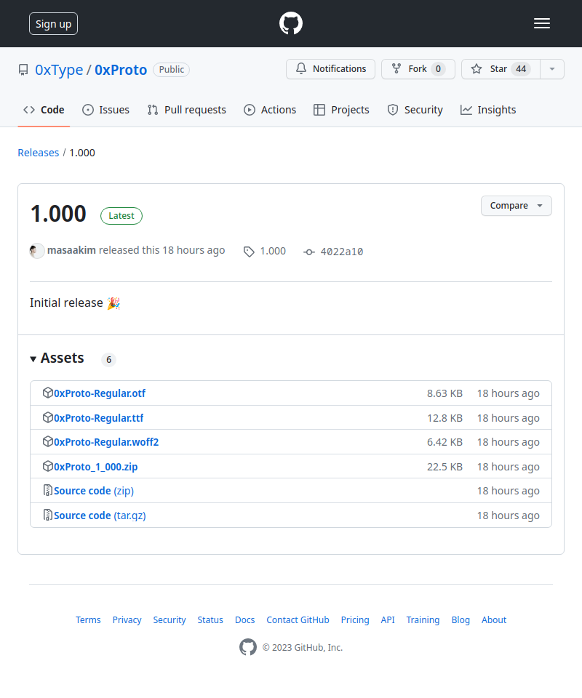Click the package icon for 0xProto-Regular.otf
Viewport: 582px width, 698px height.
pyautogui.click(x=48, y=393)
